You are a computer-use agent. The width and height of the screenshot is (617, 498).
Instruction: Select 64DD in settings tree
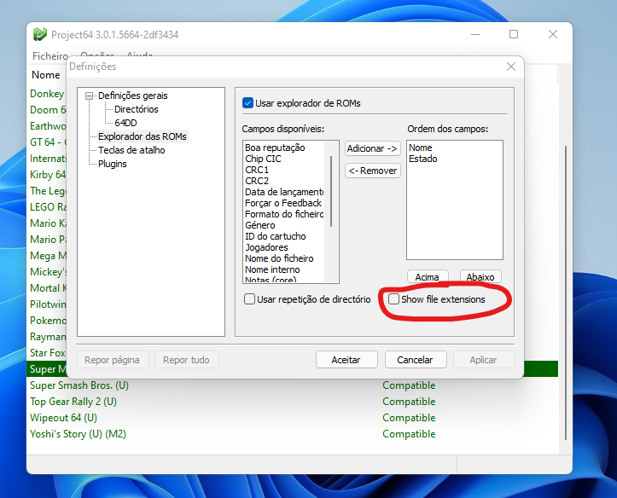pos(125,123)
